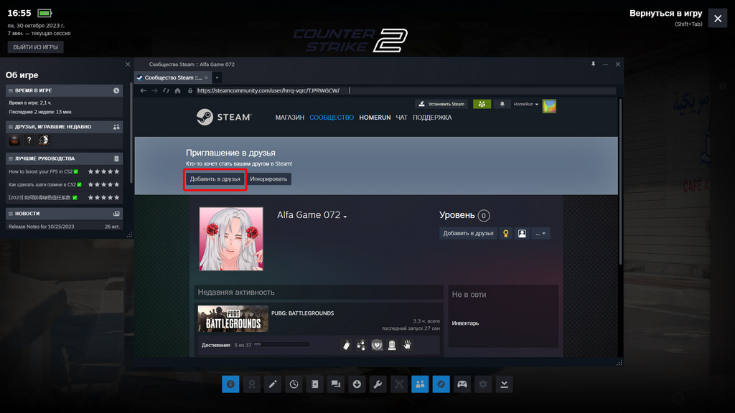Toggle the friends list button in toolbar
735x413 pixels.
coord(420,384)
